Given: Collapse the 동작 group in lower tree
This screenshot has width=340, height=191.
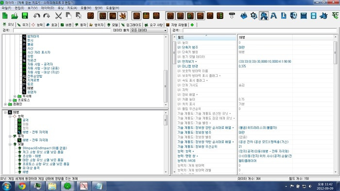Looking at the screenshot, I should point(10,136).
